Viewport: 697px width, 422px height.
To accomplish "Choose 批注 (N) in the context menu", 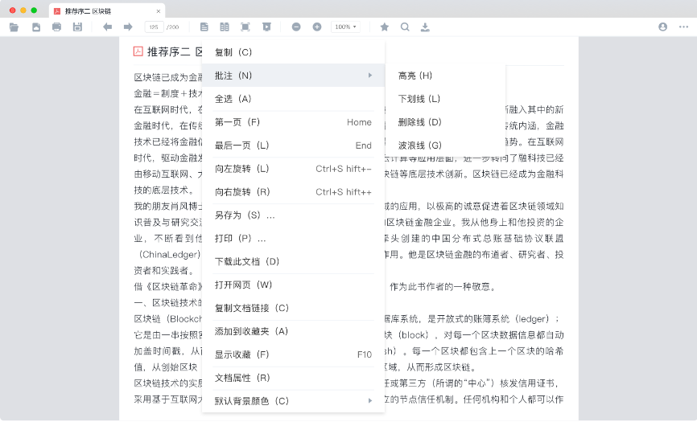I will coord(293,76).
